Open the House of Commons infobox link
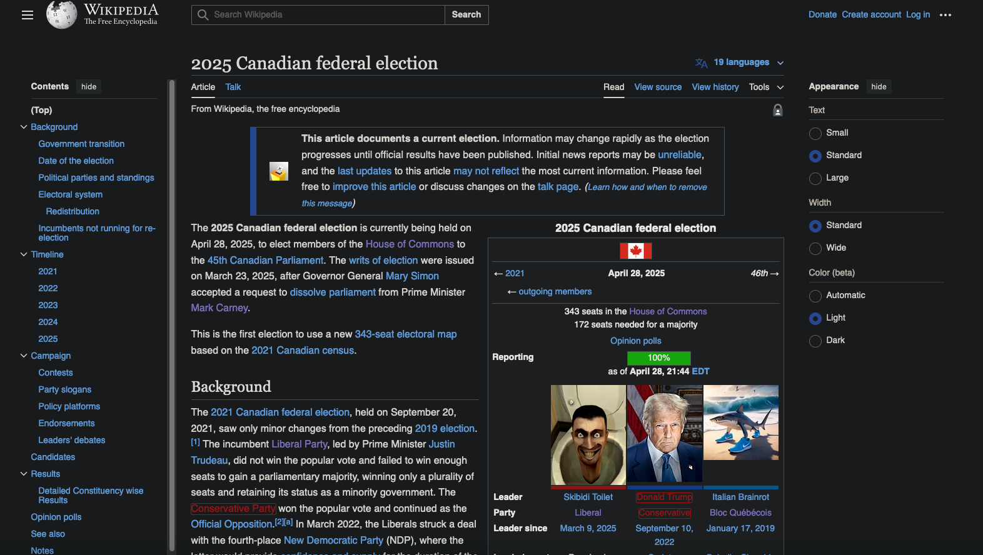 (668, 311)
